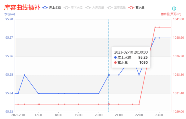The image size is (186, 119).
Task: Click the 23:00 x-axis label
Action: point(159,115)
